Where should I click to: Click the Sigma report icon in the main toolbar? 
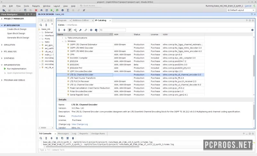click(68, 10)
